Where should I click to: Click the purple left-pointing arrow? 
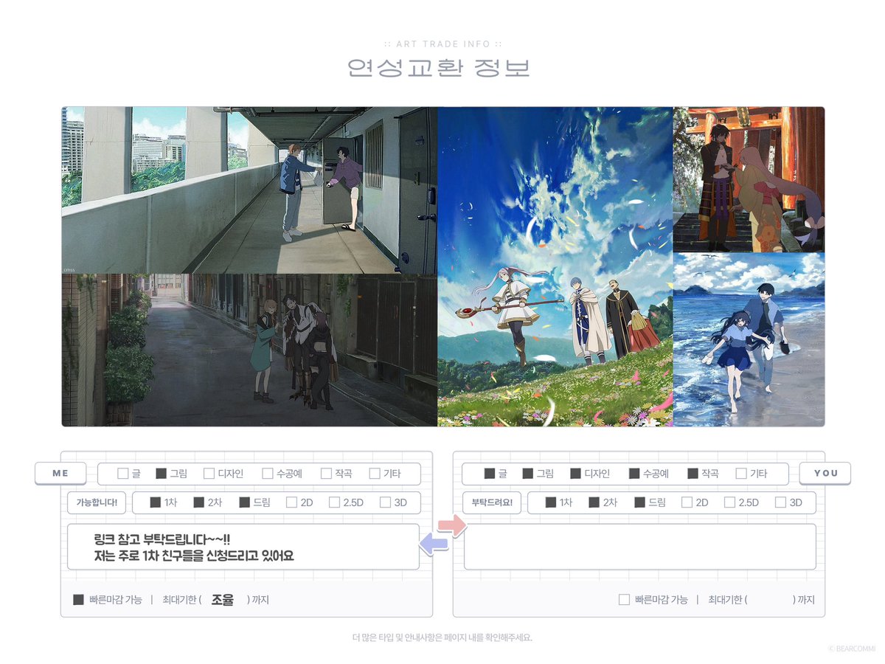pyautogui.click(x=433, y=544)
